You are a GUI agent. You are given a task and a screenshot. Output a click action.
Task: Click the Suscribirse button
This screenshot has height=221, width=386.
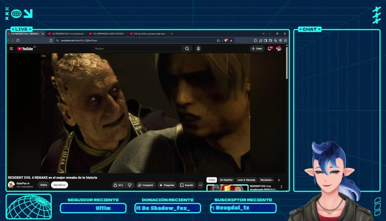pos(59,185)
